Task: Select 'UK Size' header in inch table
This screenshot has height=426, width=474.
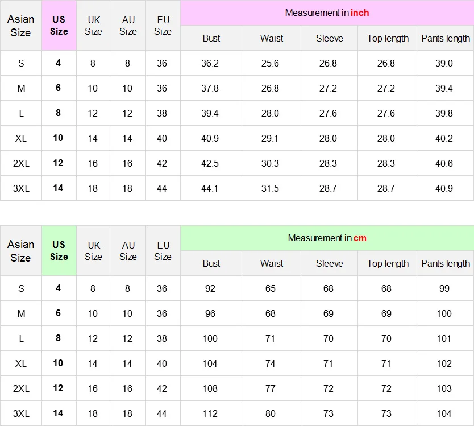Action: point(94,26)
